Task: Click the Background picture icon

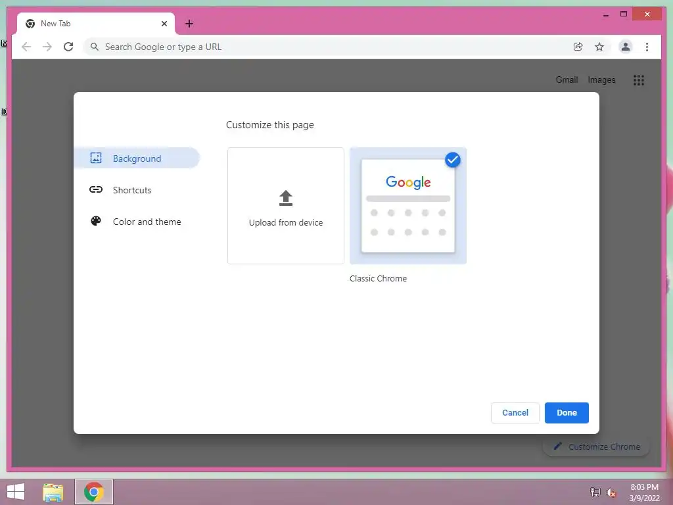Action: (x=96, y=158)
